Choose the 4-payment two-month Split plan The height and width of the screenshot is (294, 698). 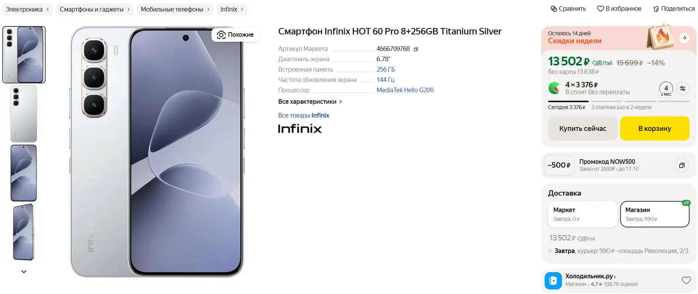[666, 90]
